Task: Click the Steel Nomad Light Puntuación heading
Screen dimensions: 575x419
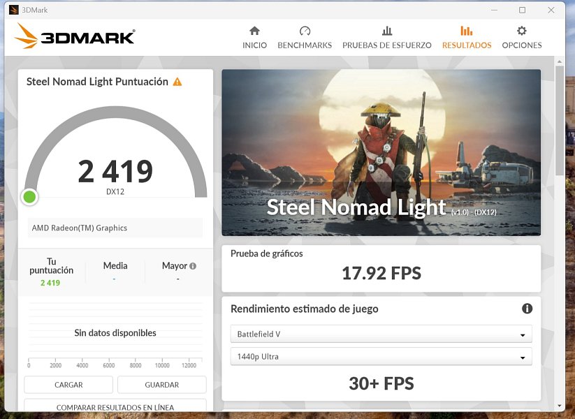Action: [97, 82]
